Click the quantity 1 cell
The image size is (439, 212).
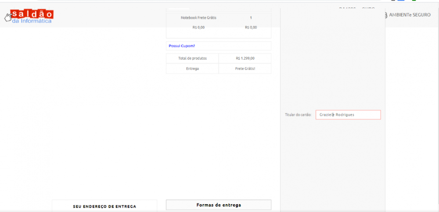point(251,18)
